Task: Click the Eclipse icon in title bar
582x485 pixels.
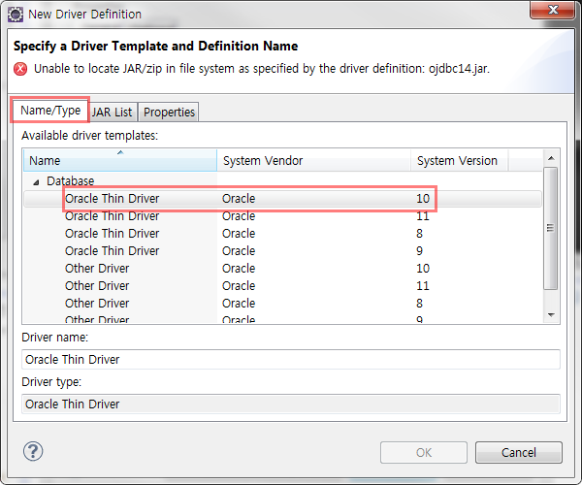Action: (16, 15)
